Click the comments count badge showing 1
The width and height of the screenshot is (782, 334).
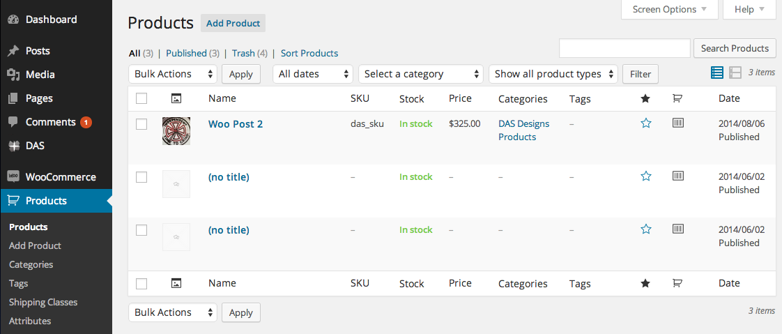pos(86,122)
